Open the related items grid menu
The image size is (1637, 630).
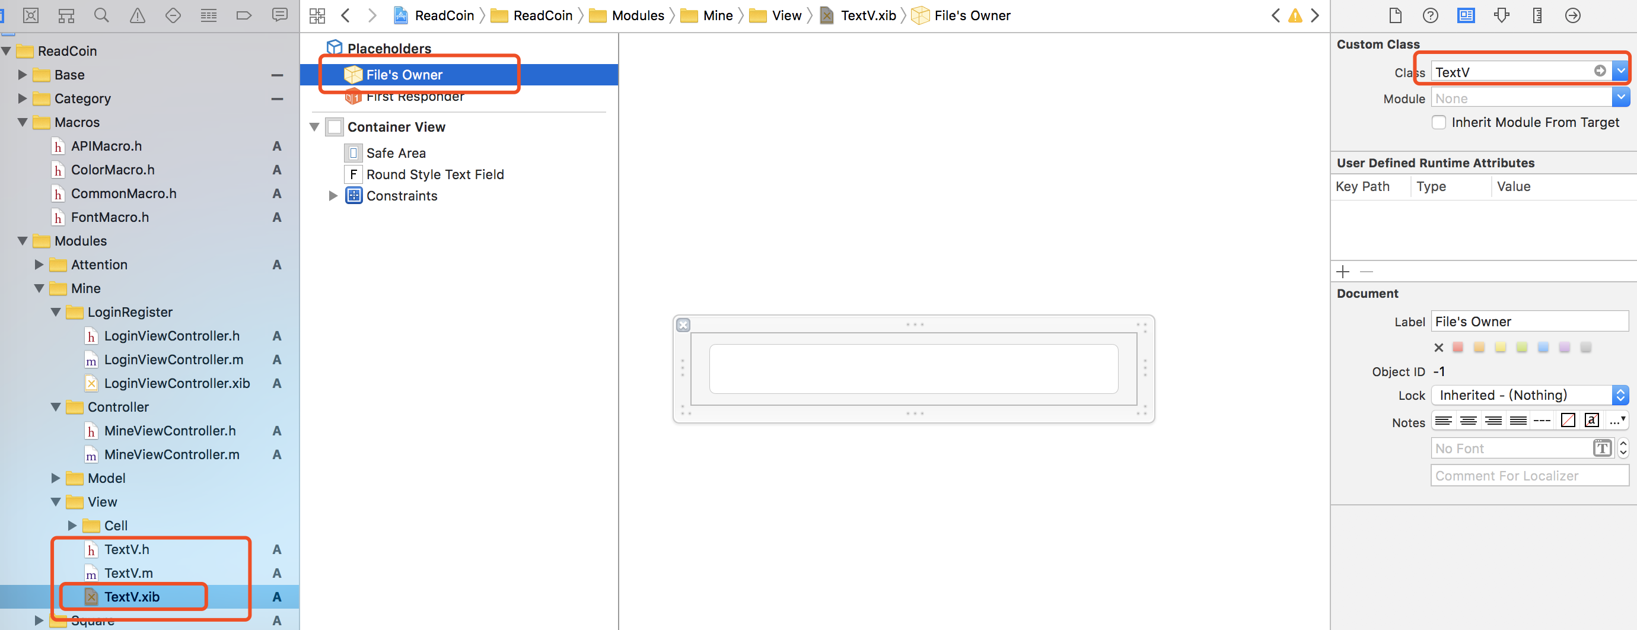(x=317, y=15)
